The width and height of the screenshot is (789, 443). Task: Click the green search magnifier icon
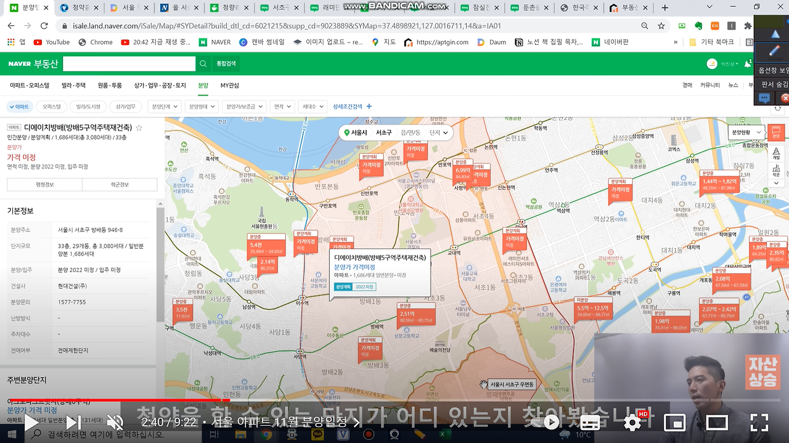pos(203,63)
